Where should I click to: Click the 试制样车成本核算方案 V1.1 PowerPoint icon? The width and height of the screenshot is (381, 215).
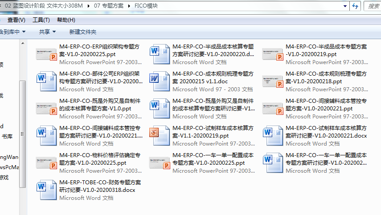[x=160, y=136]
